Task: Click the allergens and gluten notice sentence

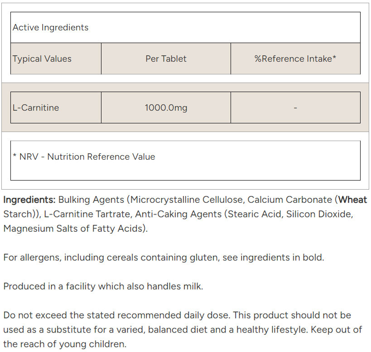Action: pos(164,258)
